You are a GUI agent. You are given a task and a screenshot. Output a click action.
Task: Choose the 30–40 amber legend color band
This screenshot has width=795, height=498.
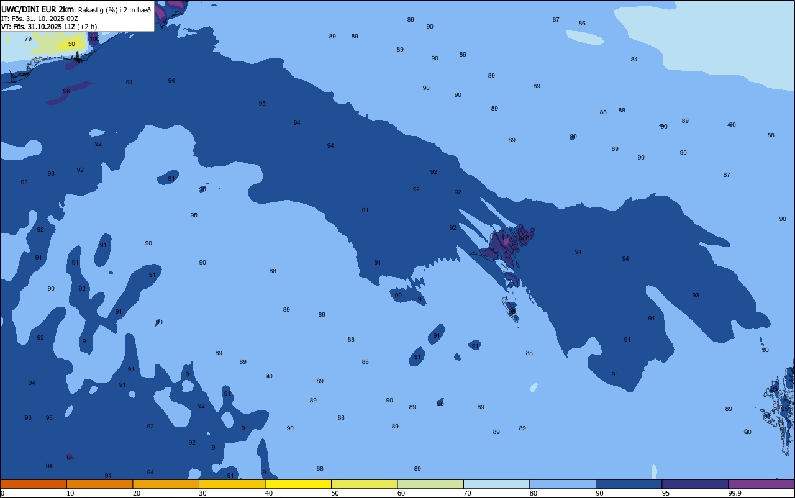[232, 484]
